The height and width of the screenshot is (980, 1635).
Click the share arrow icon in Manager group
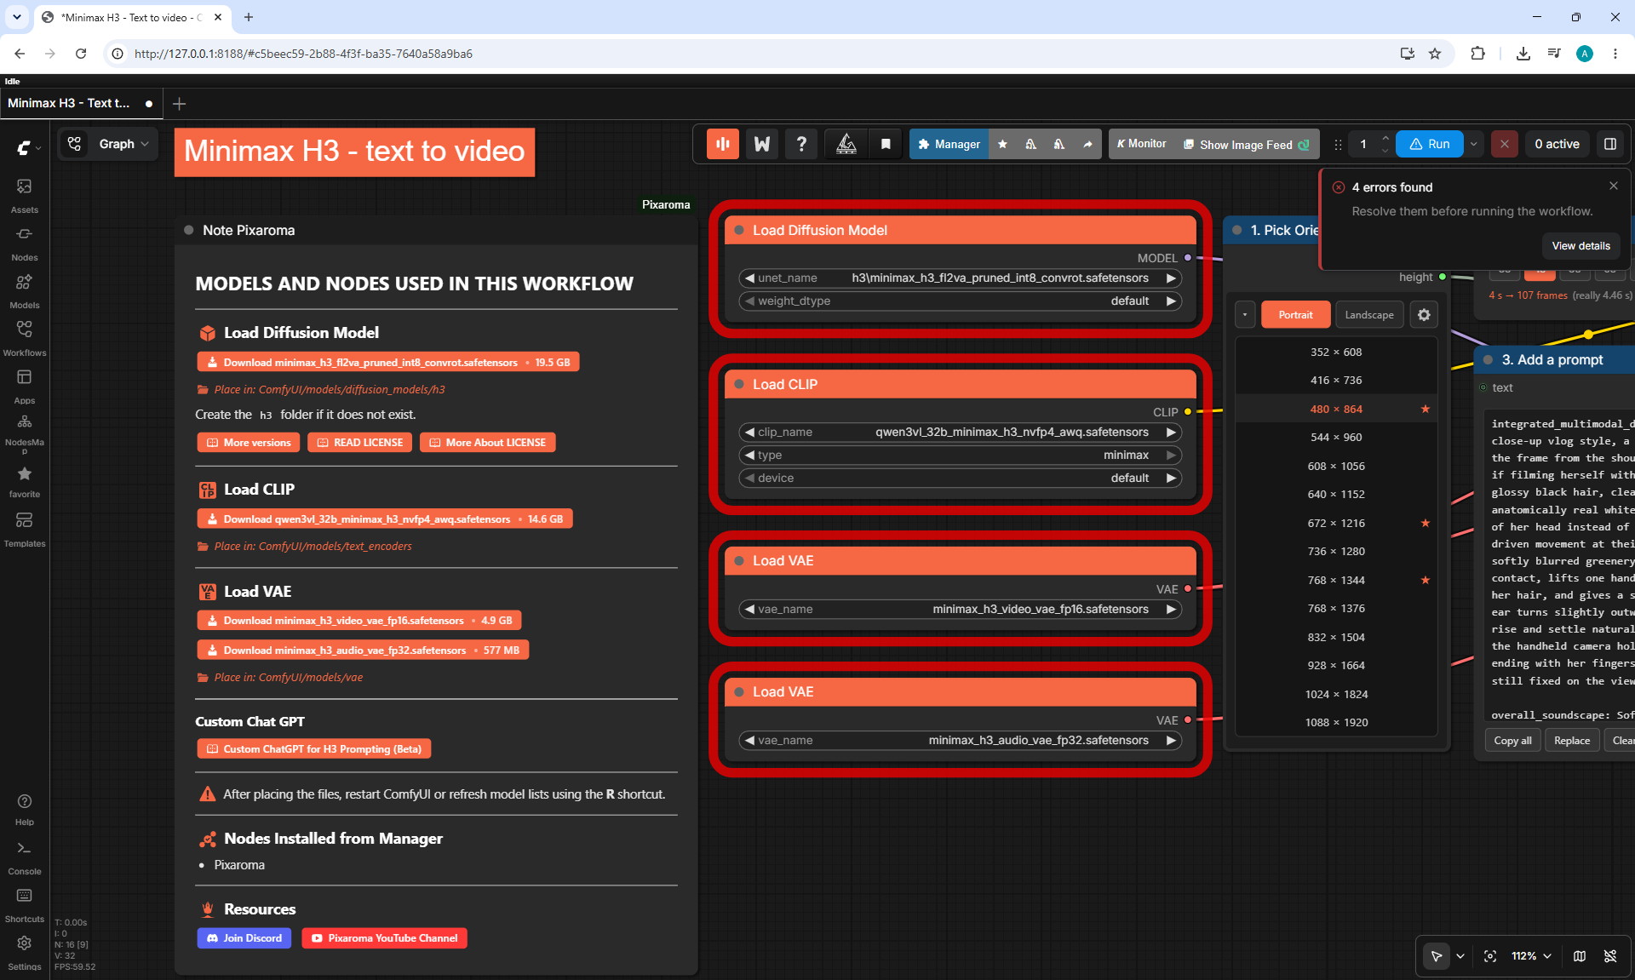(x=1087, y=144)
